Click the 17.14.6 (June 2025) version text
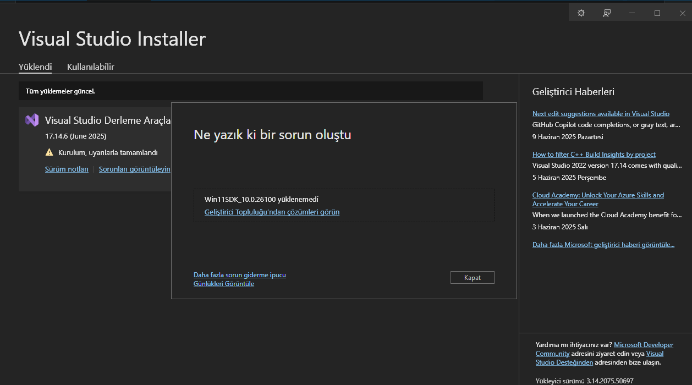Screen dimensions: 692x385 (76, 136)
